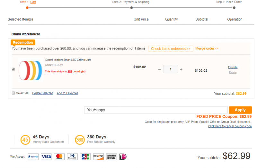The width and height of the screenshot is (257, 168).
Task: Click the JCB payment icon
Action: point(85,157)
